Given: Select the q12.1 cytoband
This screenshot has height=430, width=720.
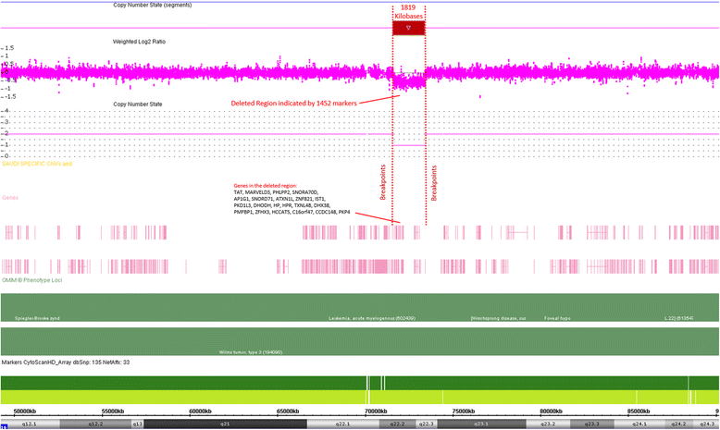Looking at the screenshot, I should point(29,424).
